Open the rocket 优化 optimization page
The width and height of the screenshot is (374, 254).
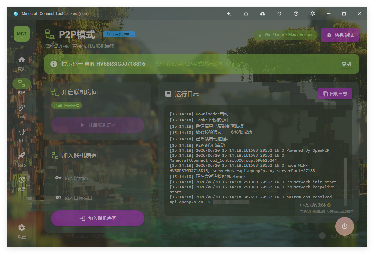[x=21, y=159]
